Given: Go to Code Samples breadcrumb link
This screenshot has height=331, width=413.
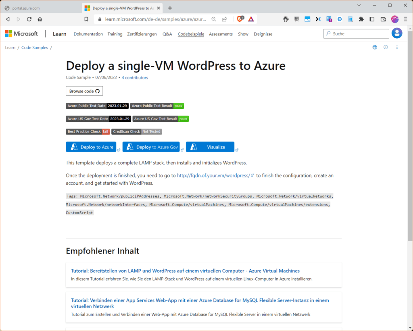Looking at the screenshot, I should [x=35, y=48].
